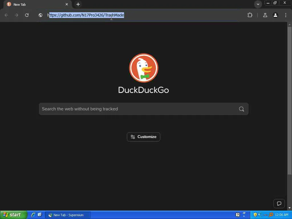This screenshot has height=219, width=292.
Task: Select the New Tab browser tab
Action: [x=37, y=5]
